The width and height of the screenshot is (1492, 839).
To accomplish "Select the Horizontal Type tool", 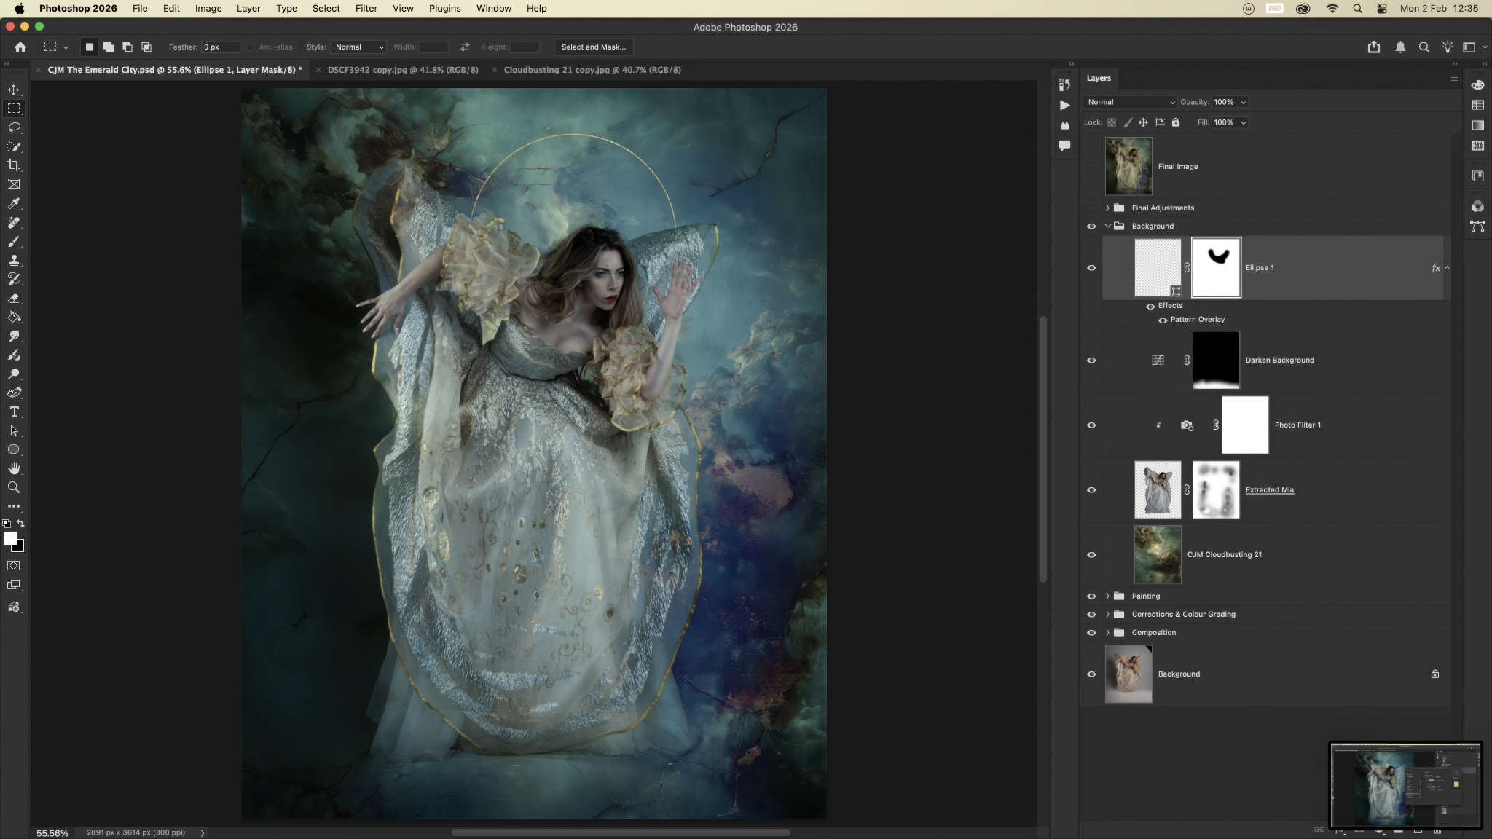I will [14, 411].
